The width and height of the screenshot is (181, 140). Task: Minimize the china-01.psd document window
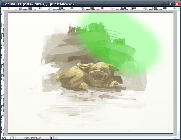(x=165, y=4)
